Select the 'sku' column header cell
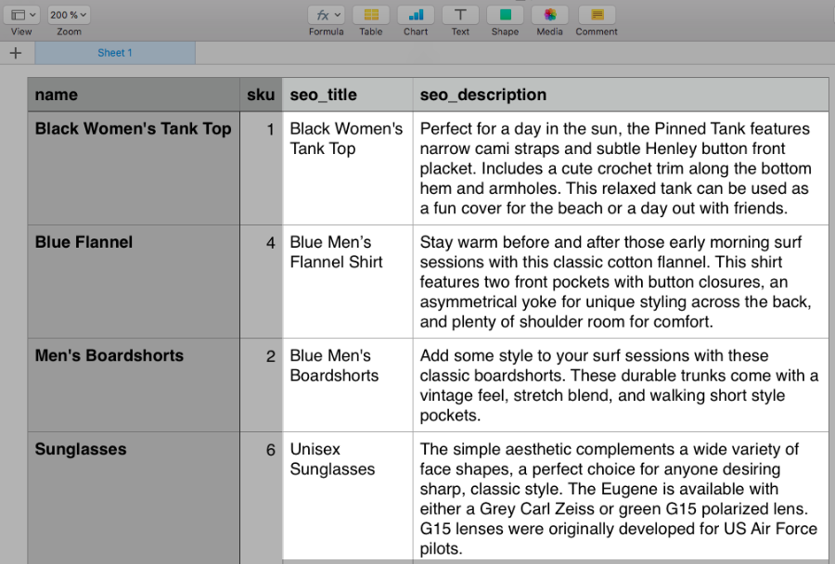Image resolution: width=835 pixels, height=564 pixels. coord(261,95)
